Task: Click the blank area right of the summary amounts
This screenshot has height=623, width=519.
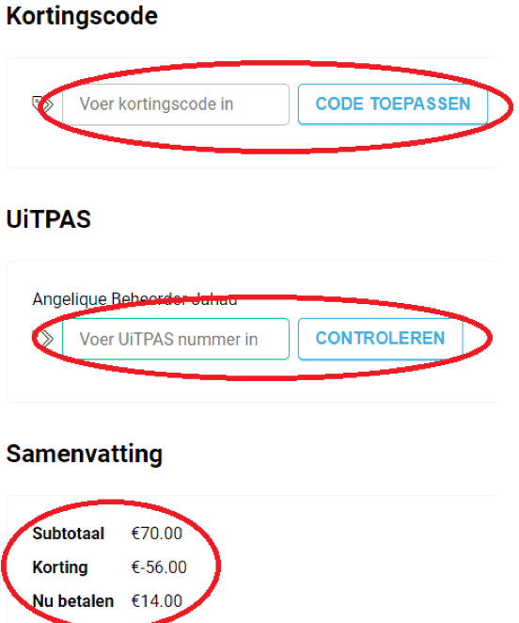Action: point(357,567)
